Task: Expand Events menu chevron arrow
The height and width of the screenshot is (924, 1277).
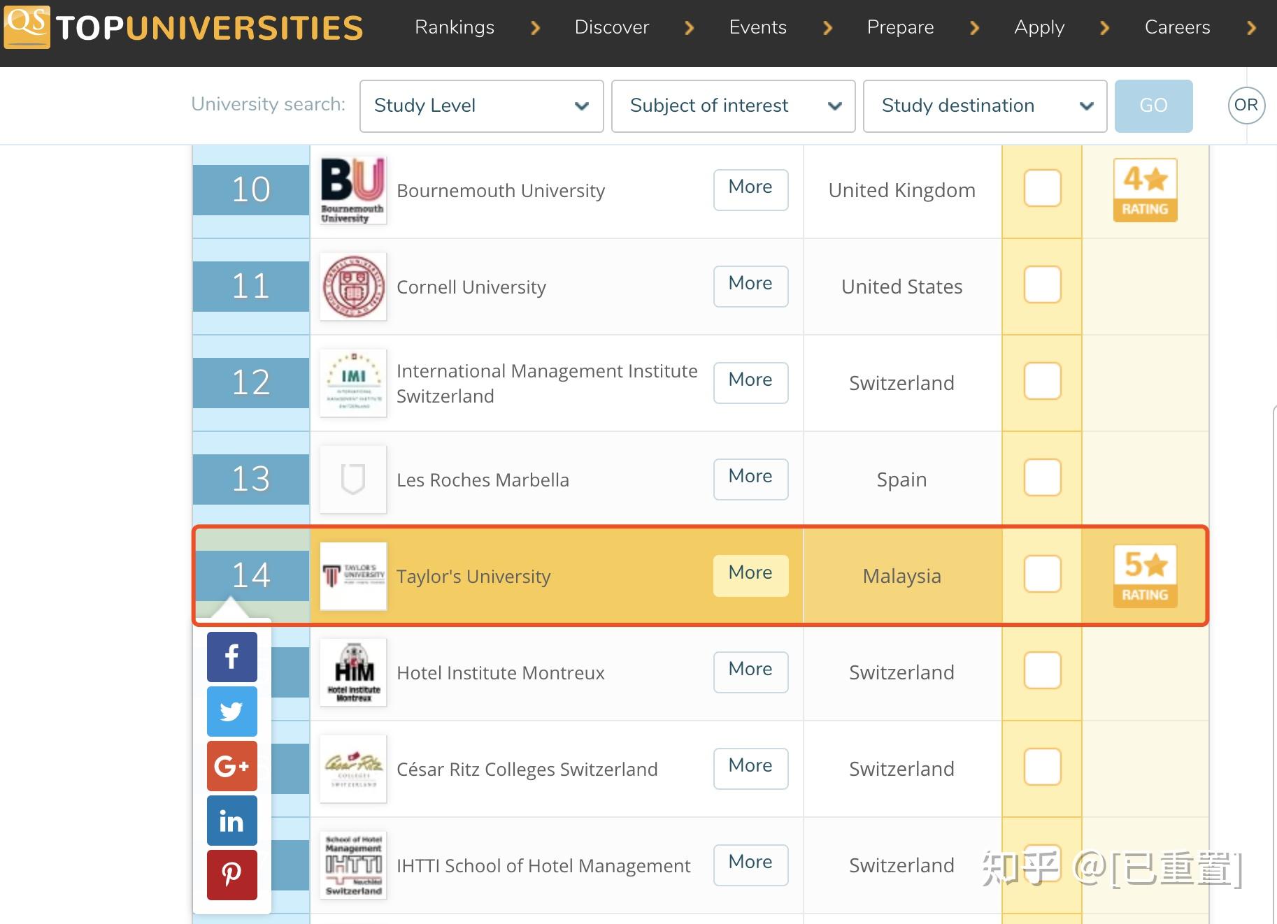Action: coord(828,28)
